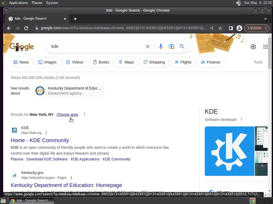Open options for the New York location line
273x204 pixels.
click(x=85, y=114)
